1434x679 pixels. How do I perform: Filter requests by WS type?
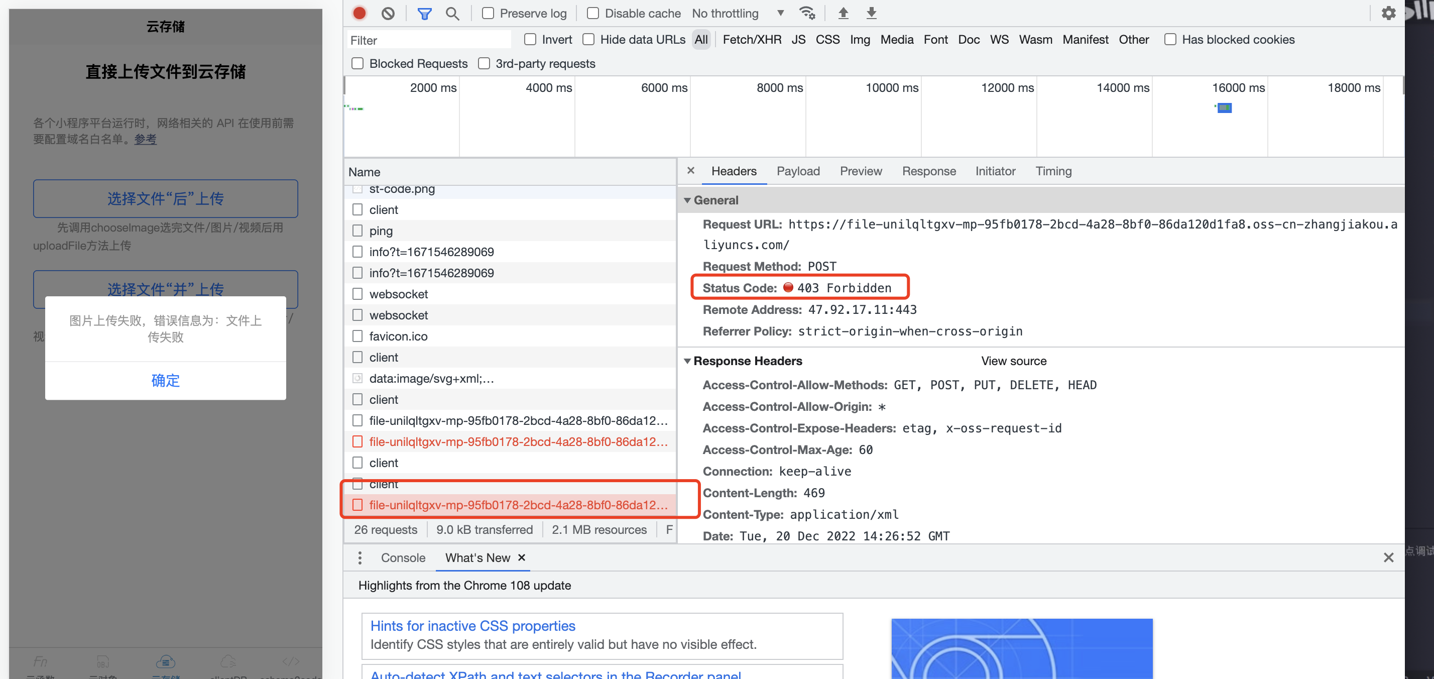[999, 40]
